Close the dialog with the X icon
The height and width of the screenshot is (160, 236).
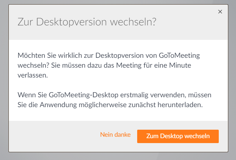coord(220,12)
